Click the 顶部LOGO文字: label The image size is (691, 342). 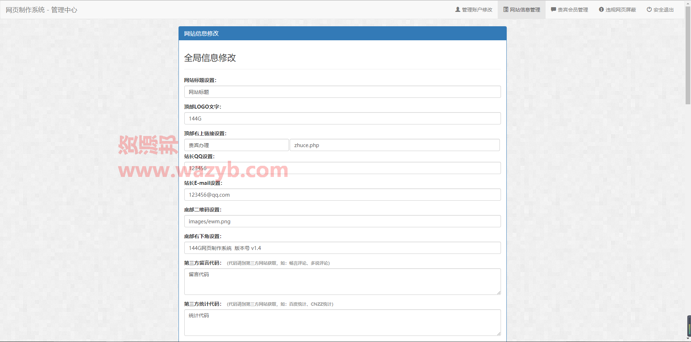tap(203, 107)
